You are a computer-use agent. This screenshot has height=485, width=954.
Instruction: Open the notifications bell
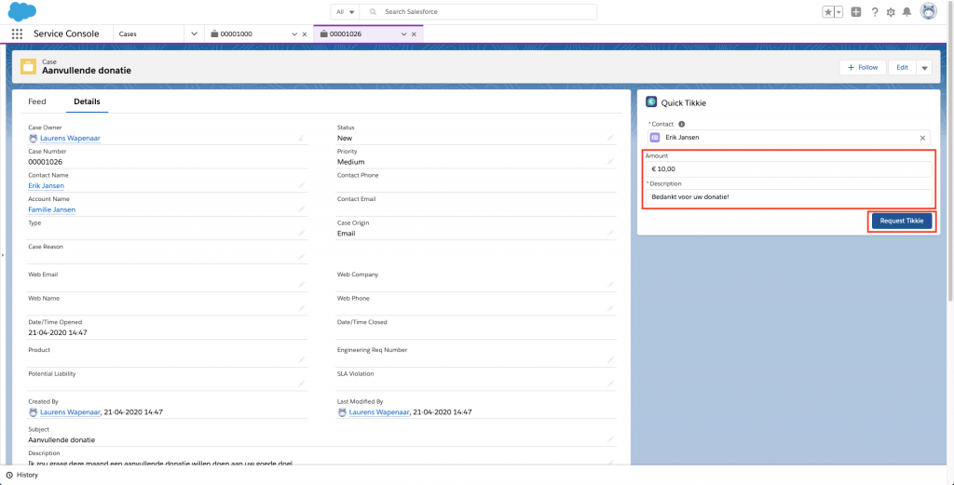point(906,12)
